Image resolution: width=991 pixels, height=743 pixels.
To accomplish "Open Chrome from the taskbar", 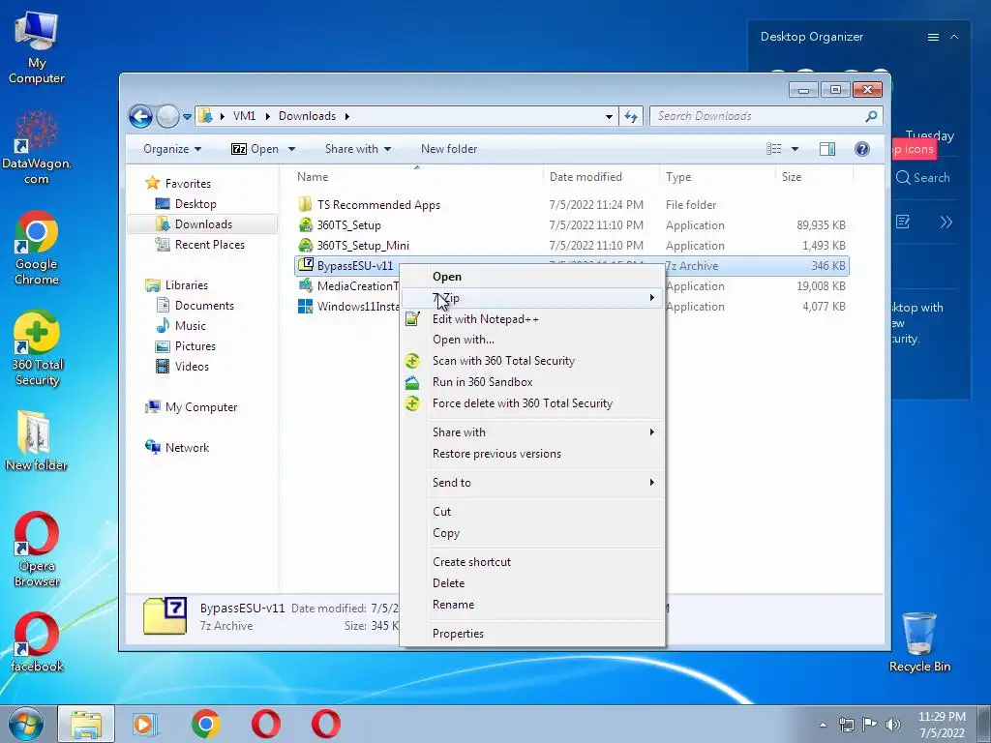I will [205, 724].
